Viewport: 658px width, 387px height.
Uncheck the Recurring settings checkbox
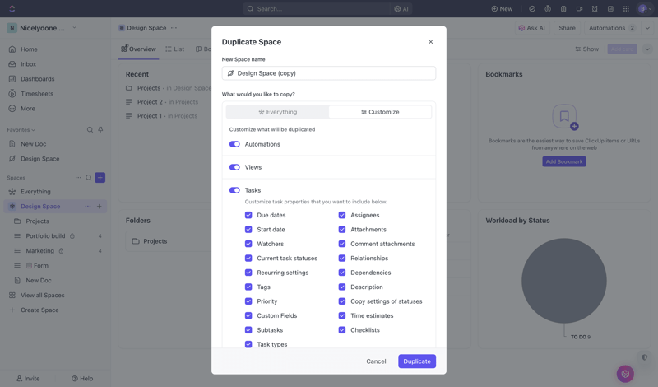coord(248,273)
